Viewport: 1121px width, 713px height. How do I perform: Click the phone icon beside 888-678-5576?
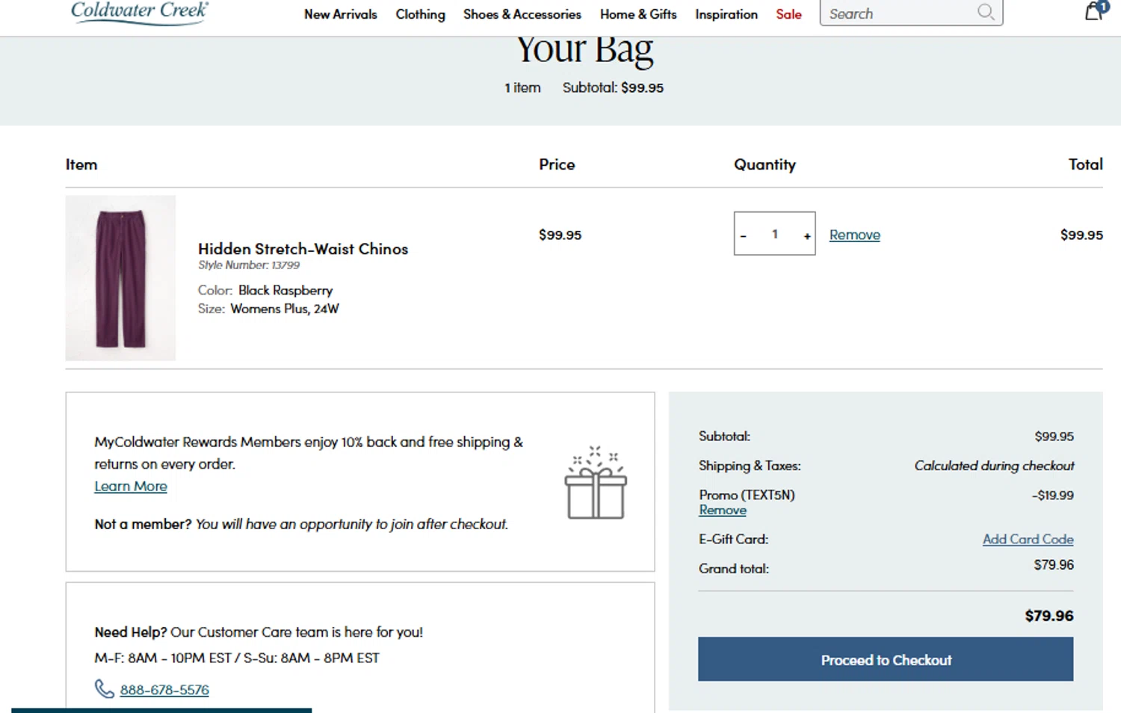click(104, 688)
